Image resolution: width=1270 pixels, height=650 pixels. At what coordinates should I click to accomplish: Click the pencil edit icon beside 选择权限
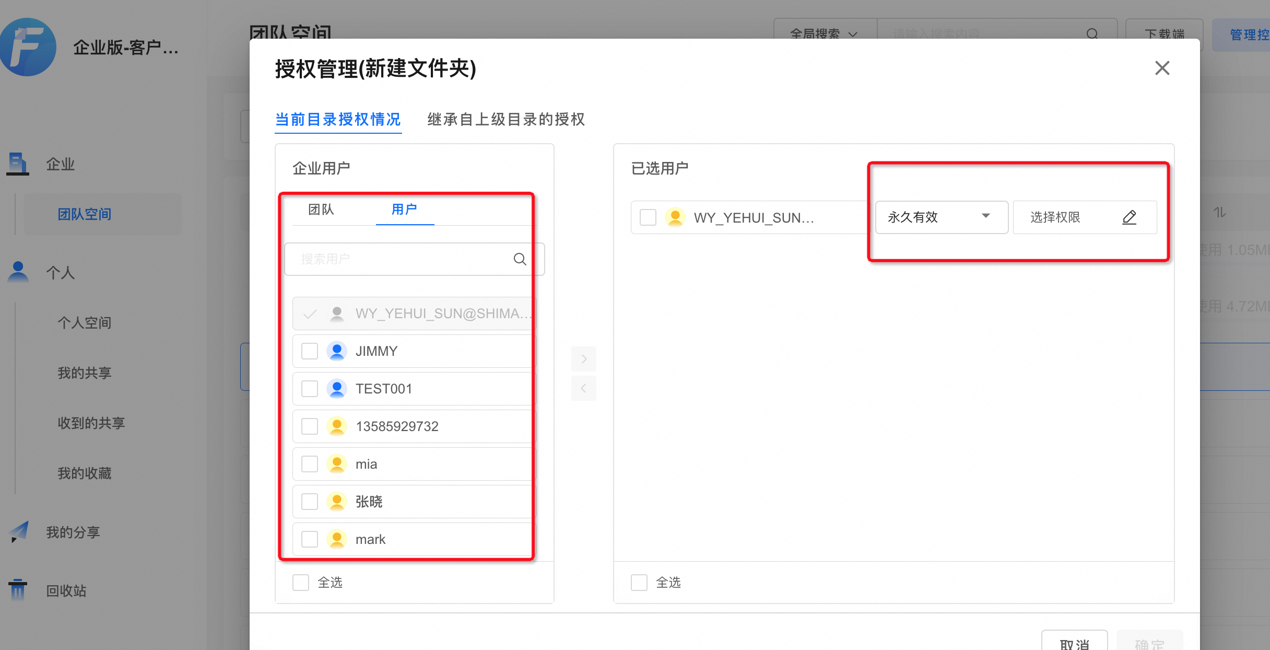click(1129, 217)
